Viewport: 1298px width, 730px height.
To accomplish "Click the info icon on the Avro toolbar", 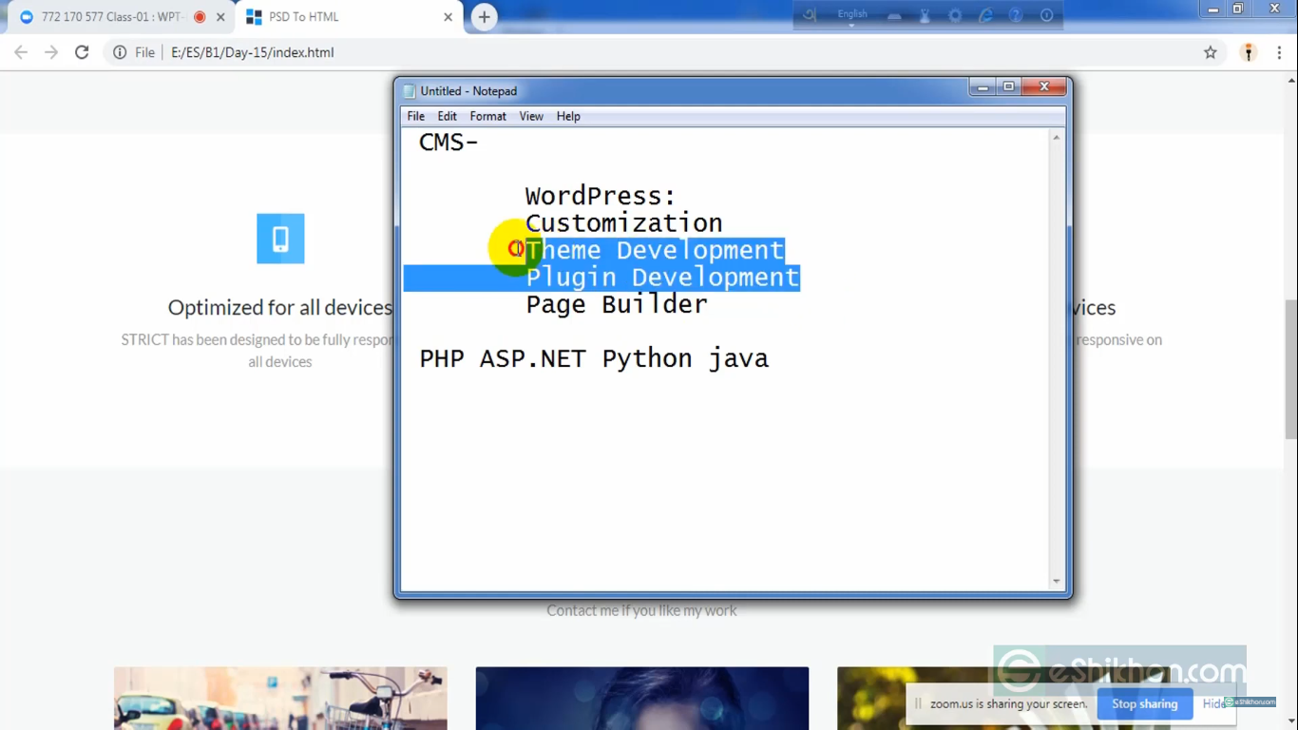I will click(1046, 14).
